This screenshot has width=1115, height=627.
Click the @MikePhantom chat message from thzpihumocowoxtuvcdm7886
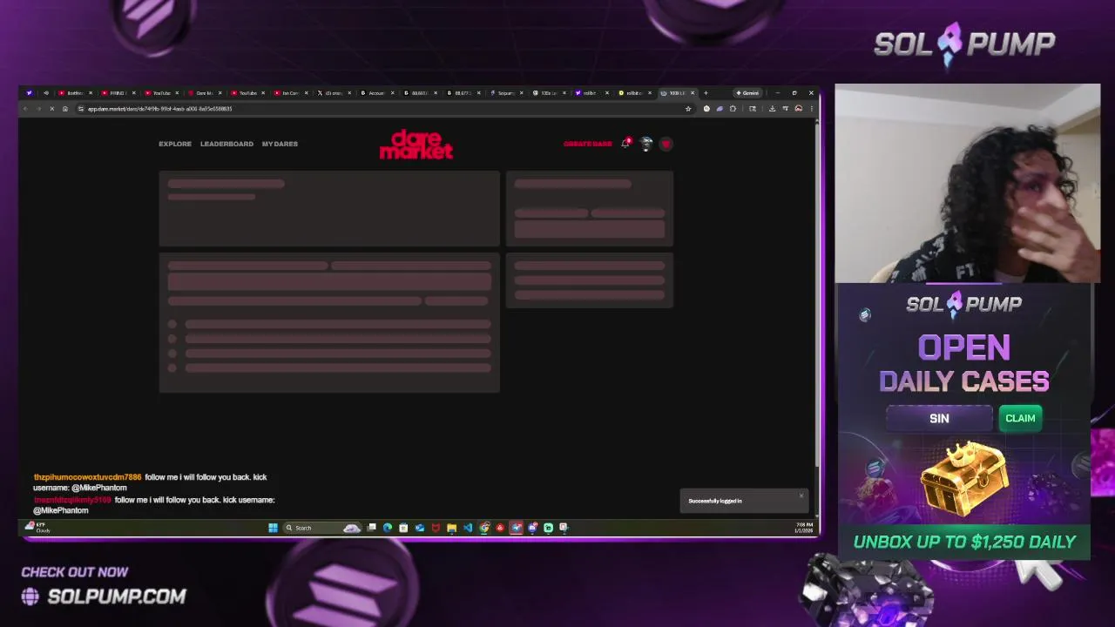(x=150, y=482)
